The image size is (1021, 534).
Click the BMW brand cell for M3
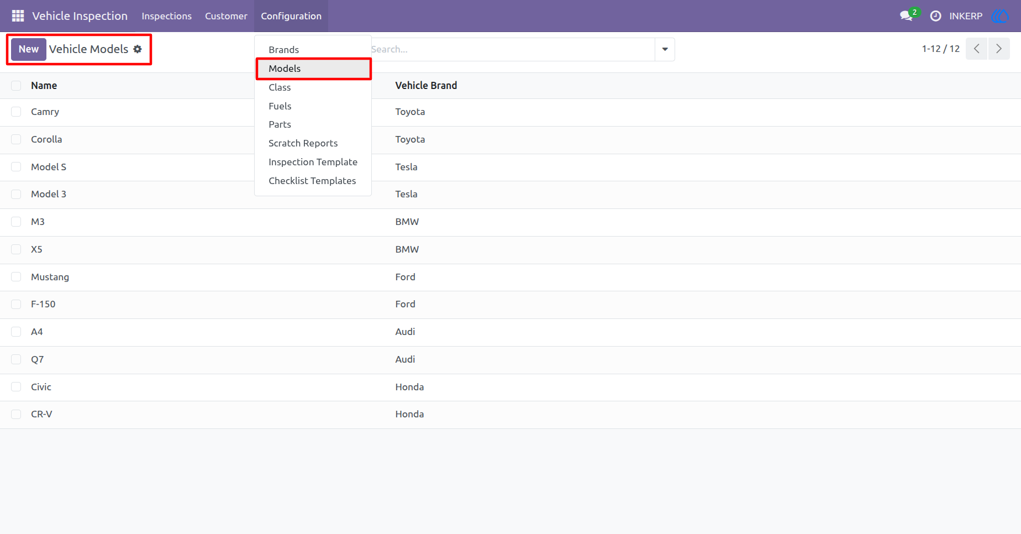click(407, 222)
